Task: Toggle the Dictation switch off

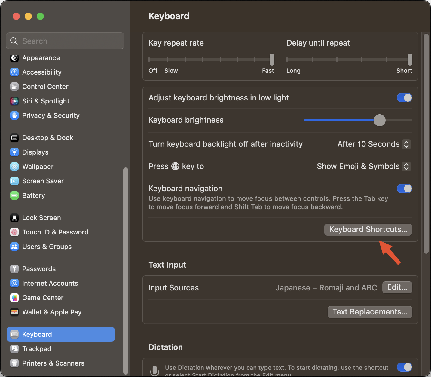Action: pos(404,367)
